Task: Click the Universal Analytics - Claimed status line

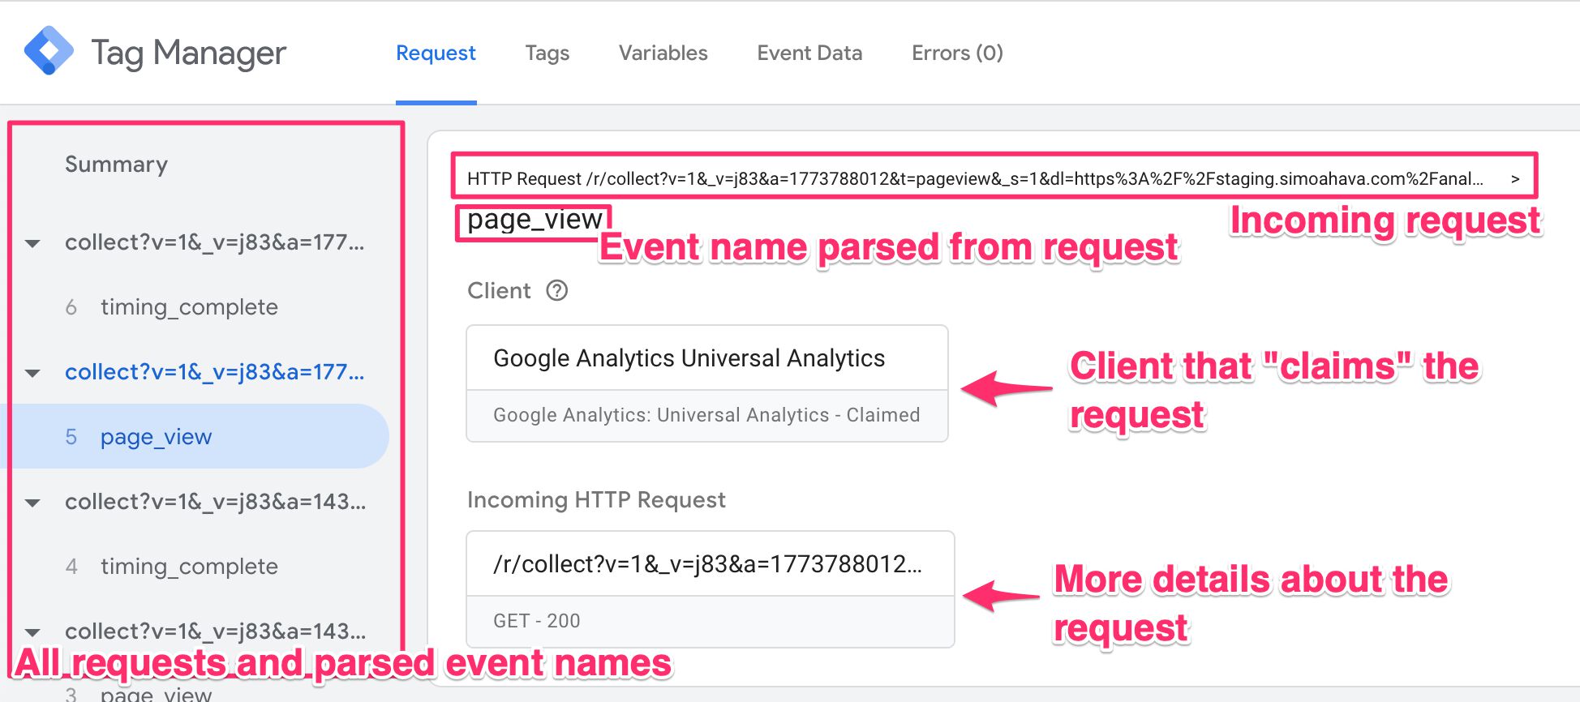Action: [706, 415]
